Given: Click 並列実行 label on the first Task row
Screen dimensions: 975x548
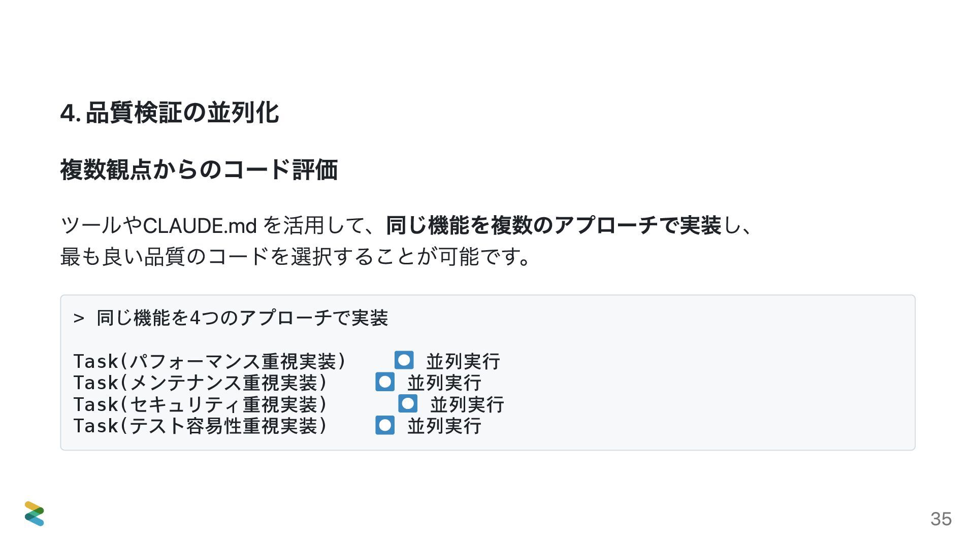Looking at the screenshot, I should pos(463,361).
